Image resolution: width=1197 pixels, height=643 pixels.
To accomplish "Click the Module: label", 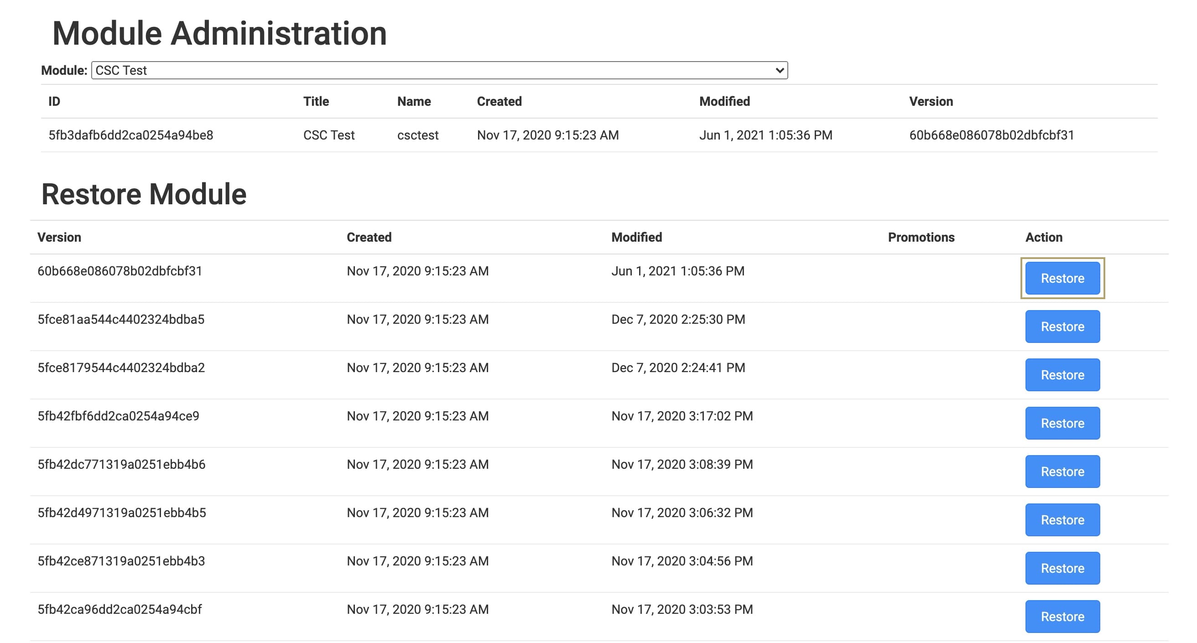I will [x=64, y=70].
